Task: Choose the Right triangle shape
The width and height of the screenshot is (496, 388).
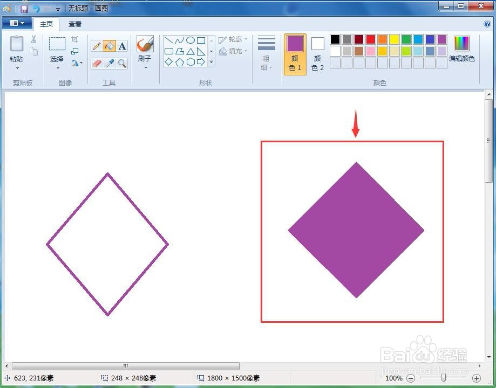Action: pyautogui.click(x=201, y=51)
